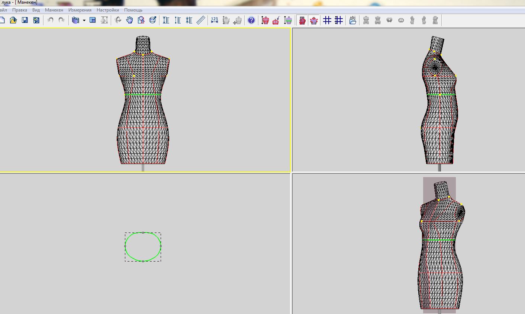525x314 pixels.
Task: Select the magnifier zoom tool
Action: pyautogui.click(x=141, y=20)
